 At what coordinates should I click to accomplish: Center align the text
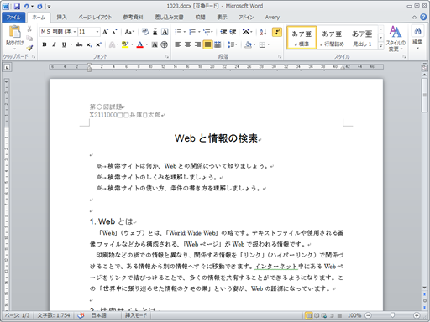coord(188,44)
